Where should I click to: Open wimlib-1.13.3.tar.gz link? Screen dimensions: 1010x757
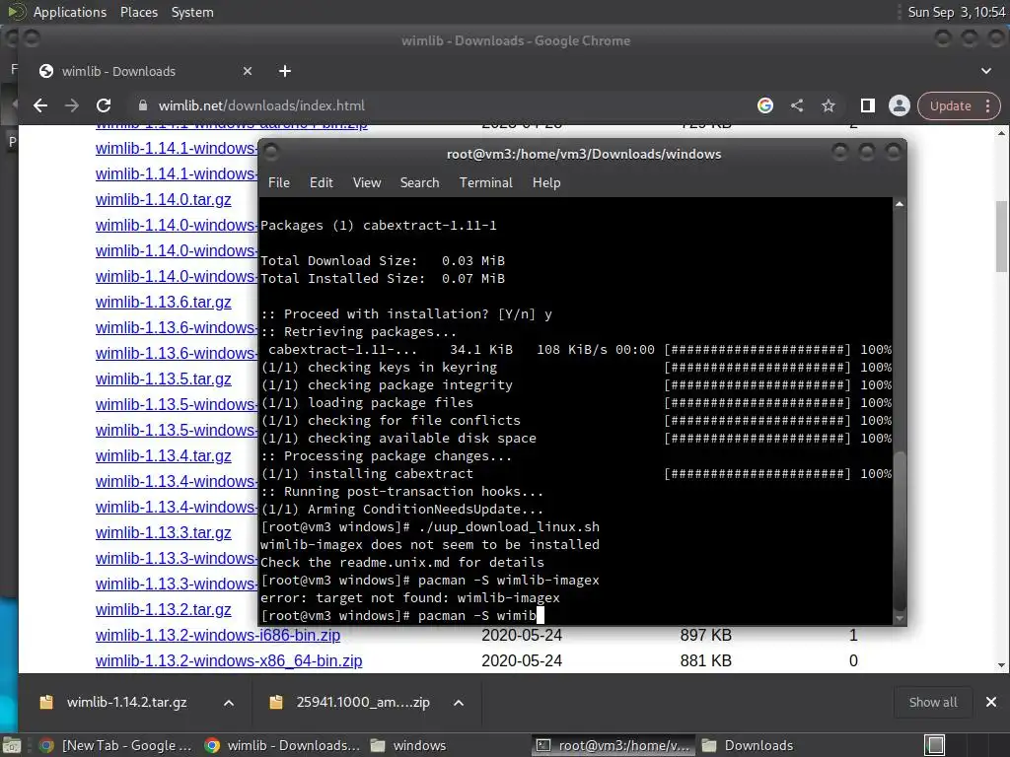click(163, 533)
